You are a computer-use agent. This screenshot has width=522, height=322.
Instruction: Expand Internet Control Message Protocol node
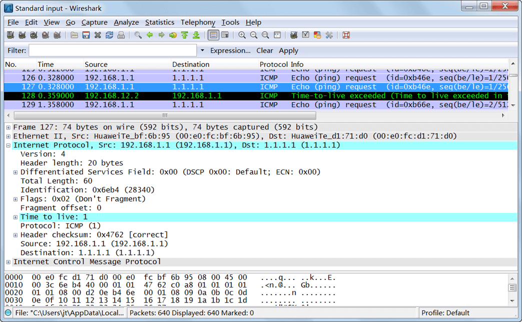8,262
